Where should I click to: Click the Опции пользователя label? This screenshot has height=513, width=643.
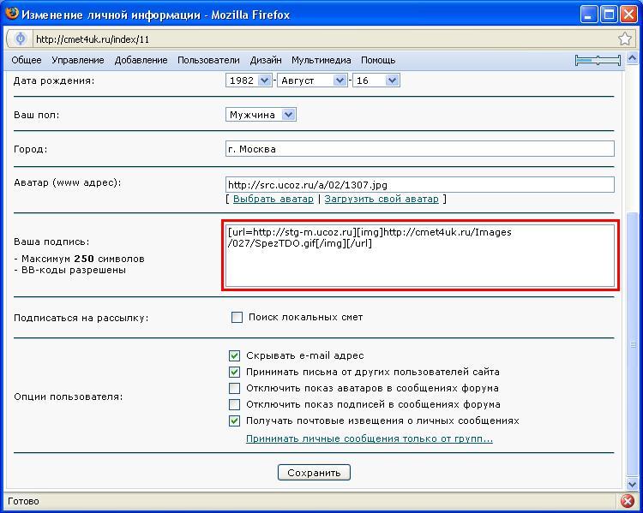[68, 397]
